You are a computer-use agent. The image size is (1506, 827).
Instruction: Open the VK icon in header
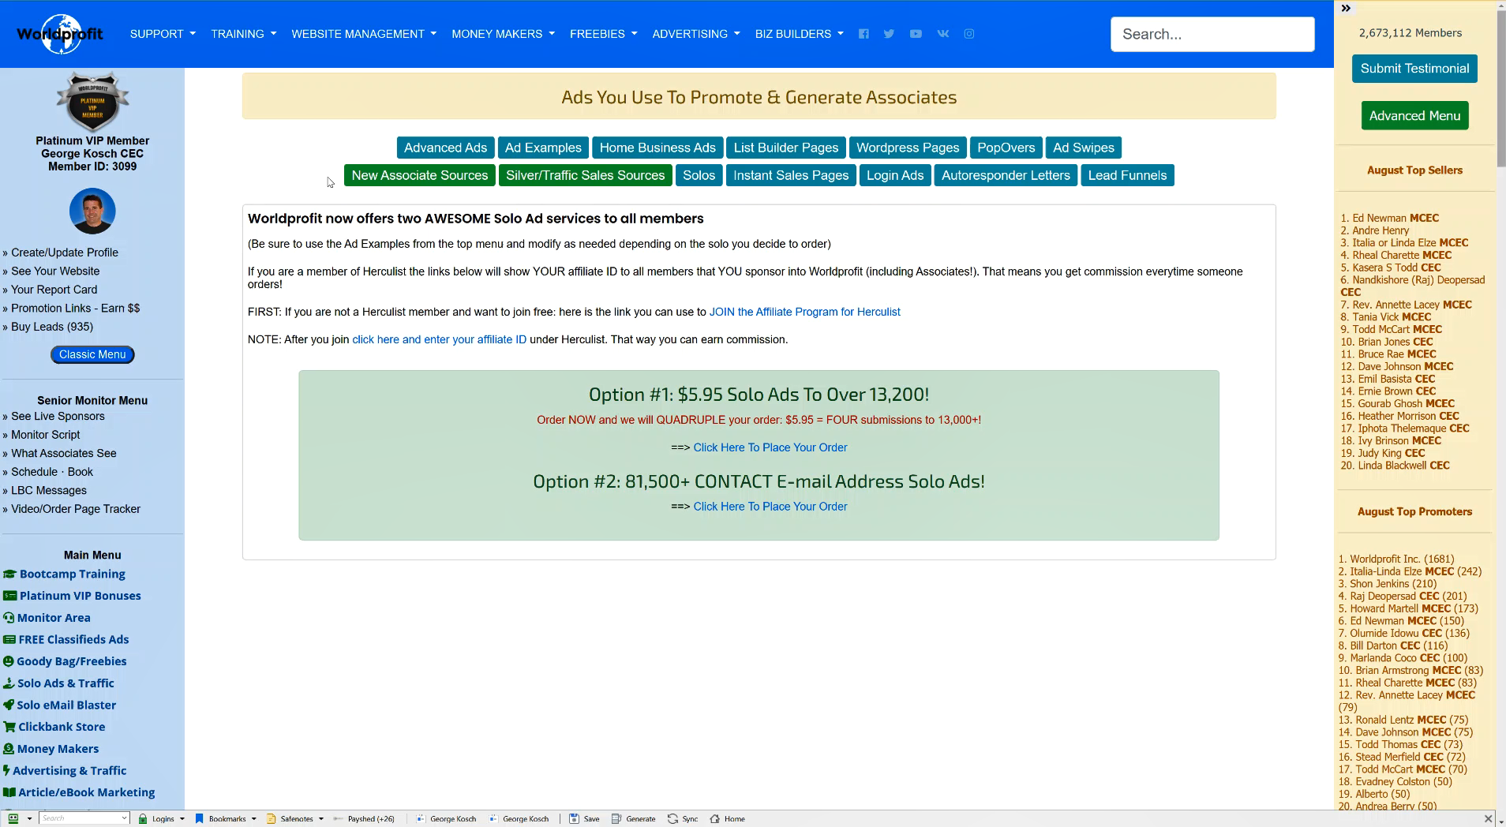(943, 34)
